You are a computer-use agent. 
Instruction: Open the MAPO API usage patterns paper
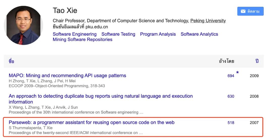[67, 76]
